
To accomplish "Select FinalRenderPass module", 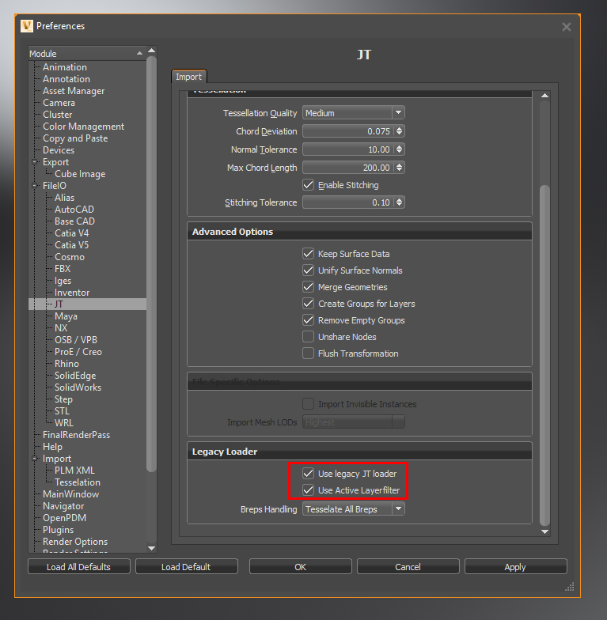I will [76, 435].
